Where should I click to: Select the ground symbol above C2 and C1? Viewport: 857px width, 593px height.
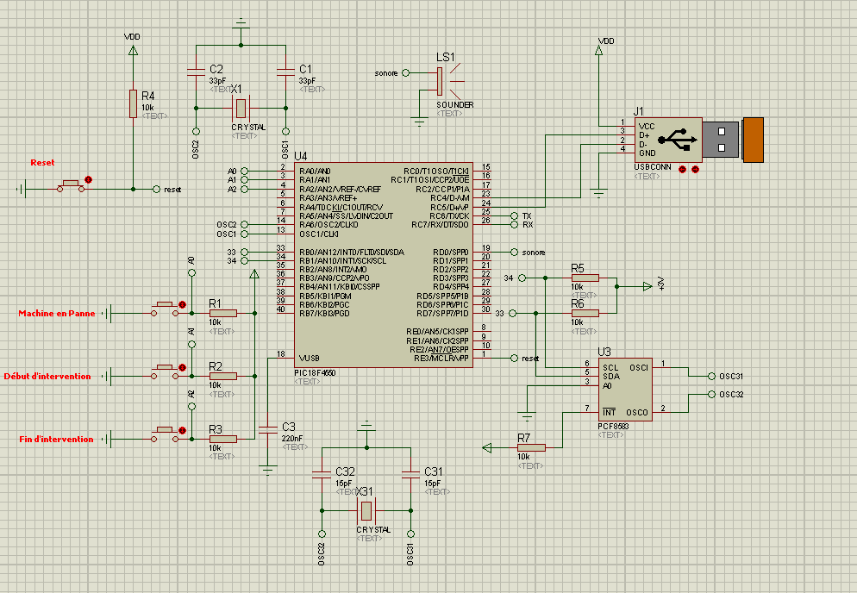tap(241, 24)
